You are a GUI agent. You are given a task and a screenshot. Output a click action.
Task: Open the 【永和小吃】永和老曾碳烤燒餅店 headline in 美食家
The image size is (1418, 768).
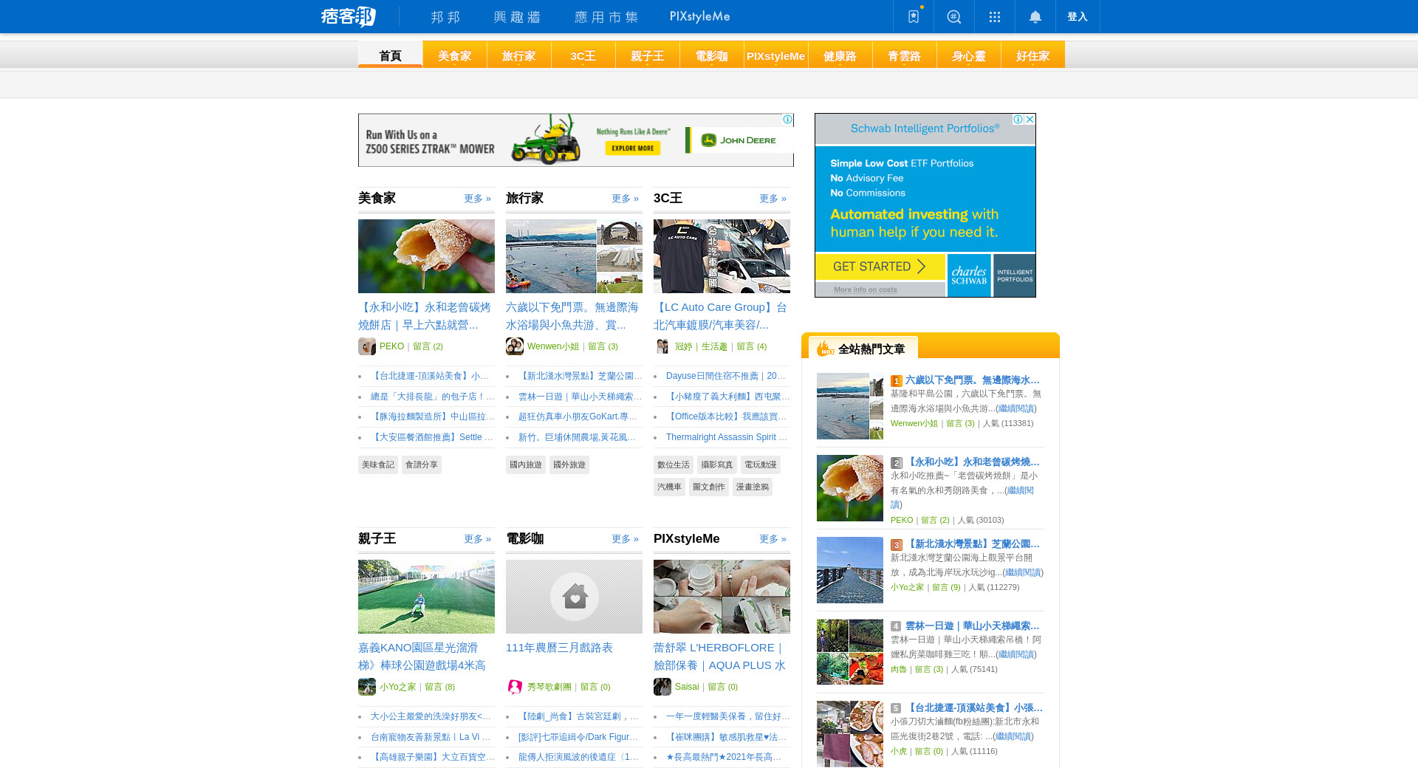click(425, 316)
